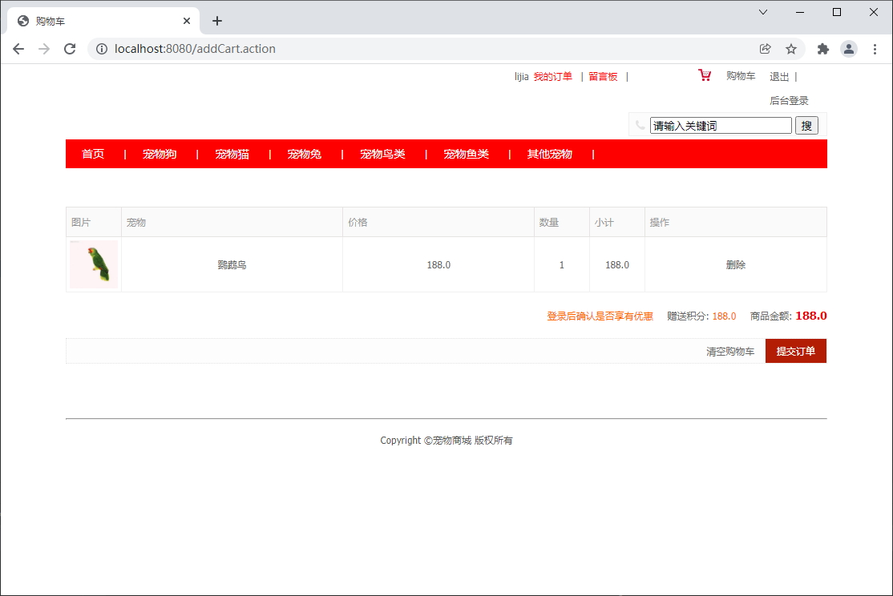Click the lijia username text
Viewport: 893px width, 596px height.
[x=521, y=76]
